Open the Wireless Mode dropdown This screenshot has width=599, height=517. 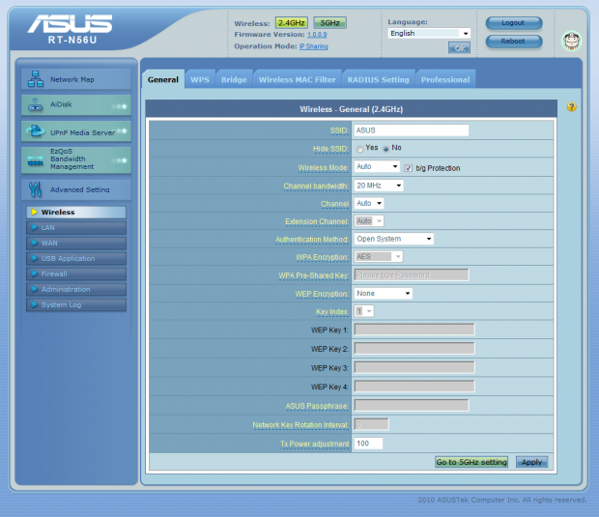tap(377, 166)
